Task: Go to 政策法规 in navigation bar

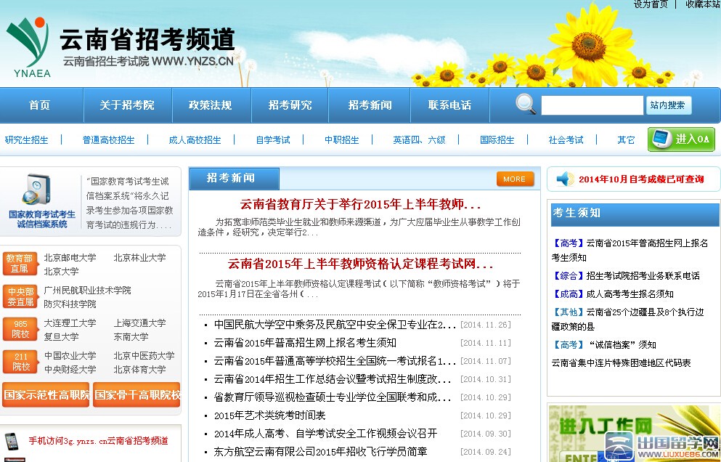Action: tap(210, 105)
